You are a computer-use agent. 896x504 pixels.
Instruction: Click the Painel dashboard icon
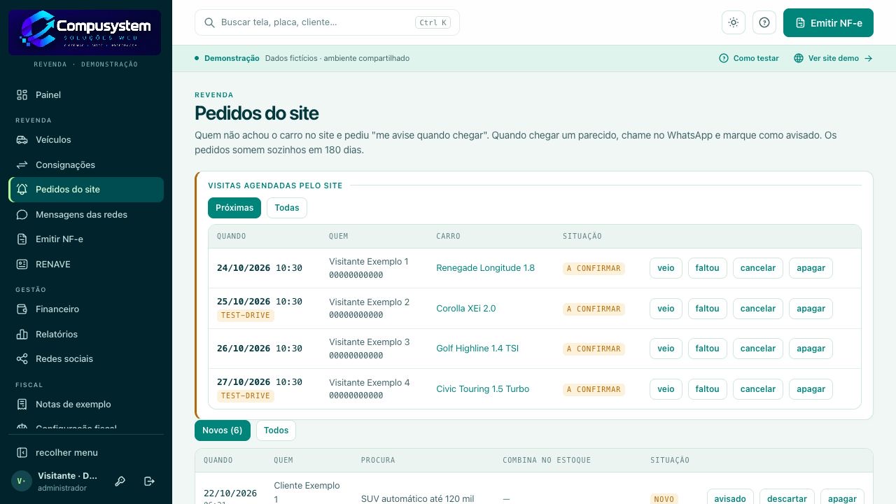[x=22, y=94]
